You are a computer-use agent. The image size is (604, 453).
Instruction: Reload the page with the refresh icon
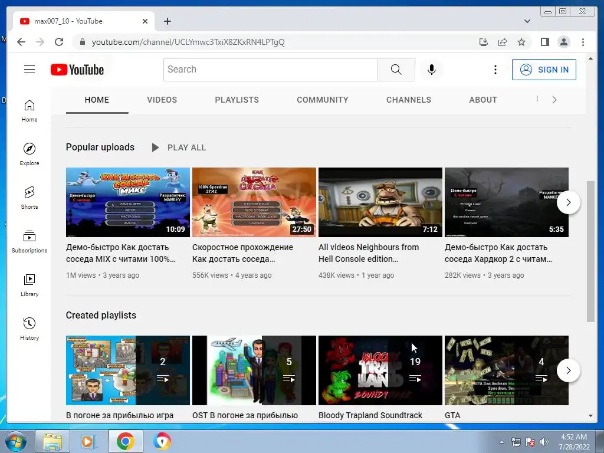(x=59, y=42)
